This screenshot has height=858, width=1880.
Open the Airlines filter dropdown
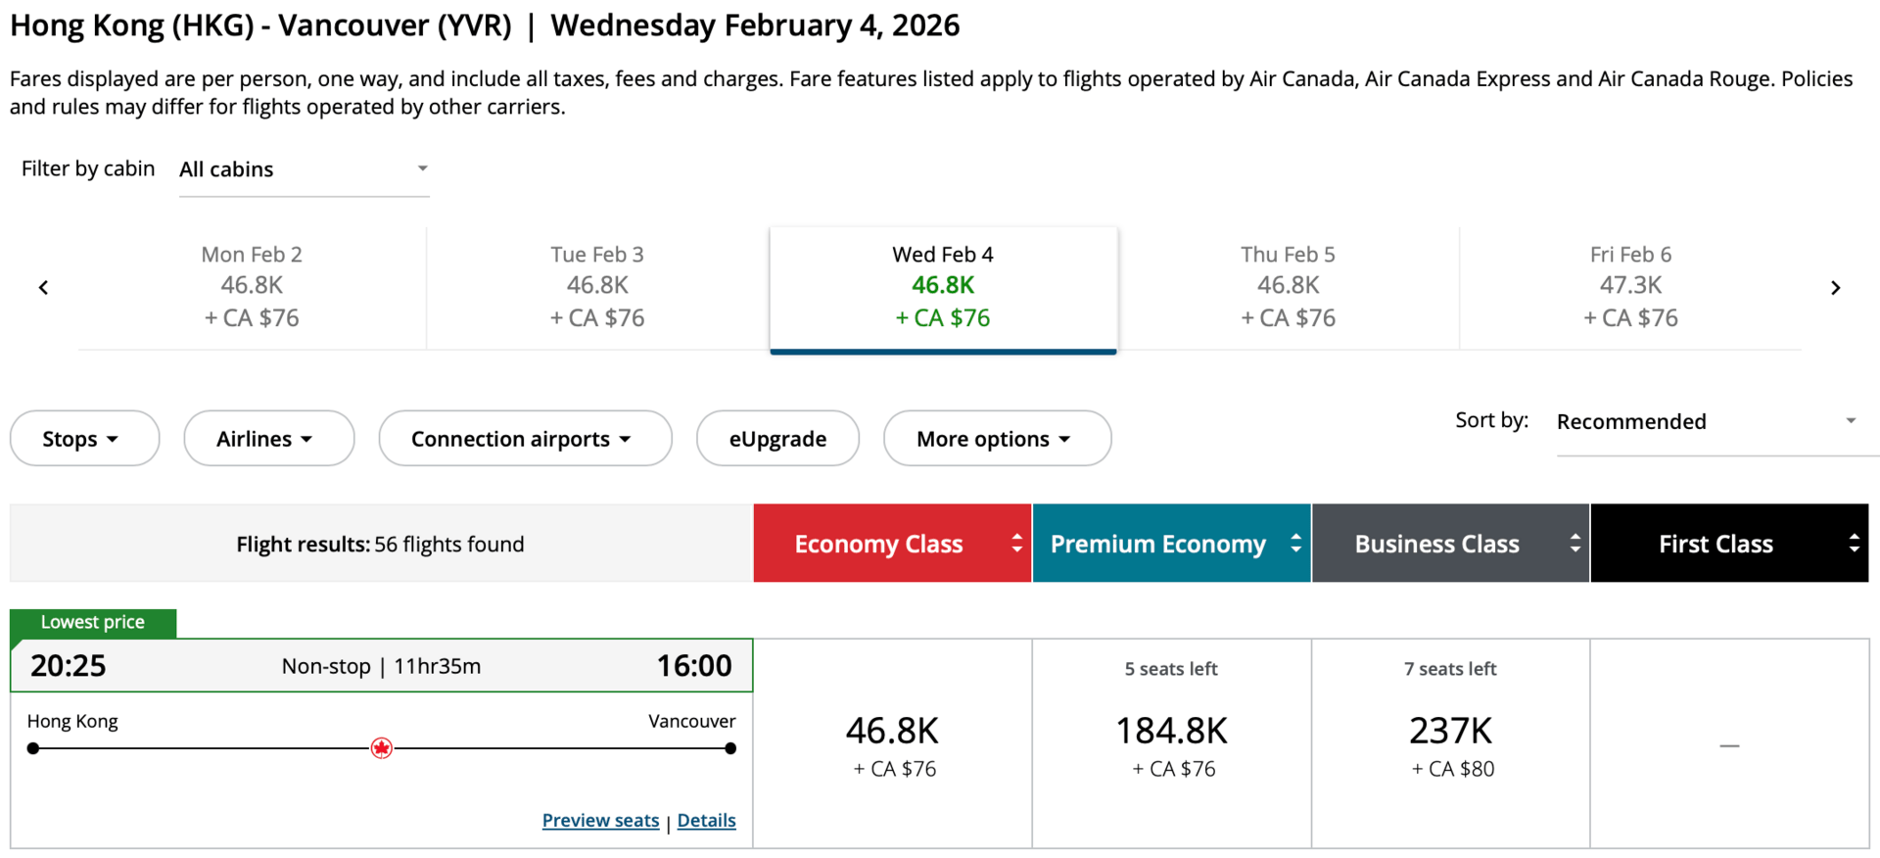pos(268,439)
